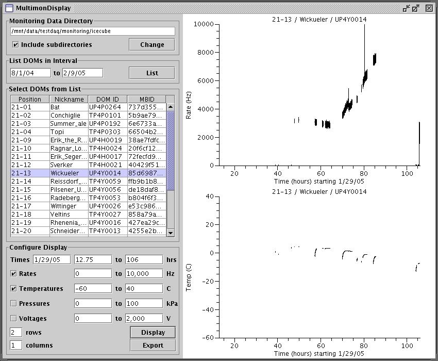
Task: Uncheck the Temperatures checkbox
Action: 14,289
